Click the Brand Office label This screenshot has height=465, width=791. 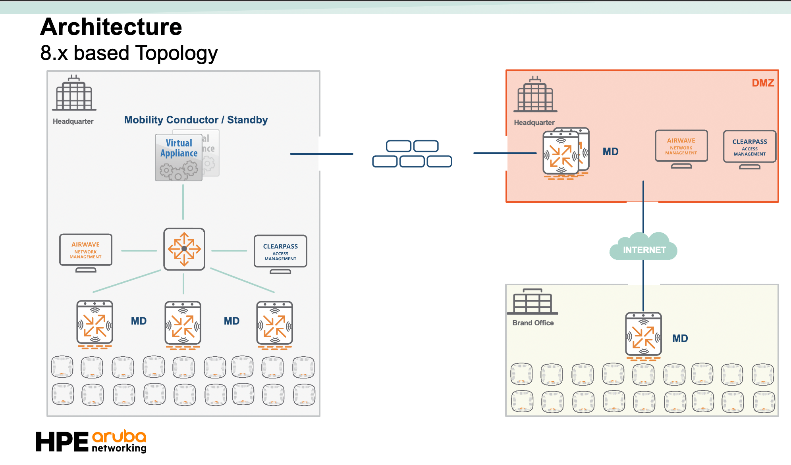[533, 323]
